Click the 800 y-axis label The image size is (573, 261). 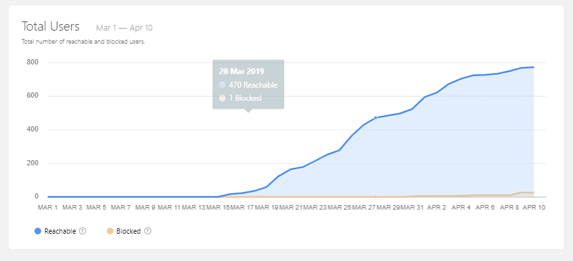33,62
